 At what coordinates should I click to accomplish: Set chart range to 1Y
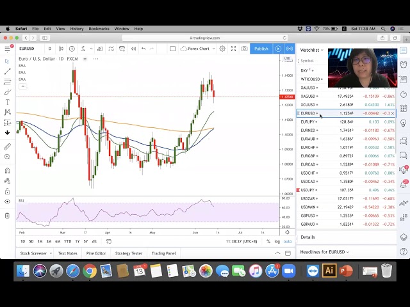78,241
